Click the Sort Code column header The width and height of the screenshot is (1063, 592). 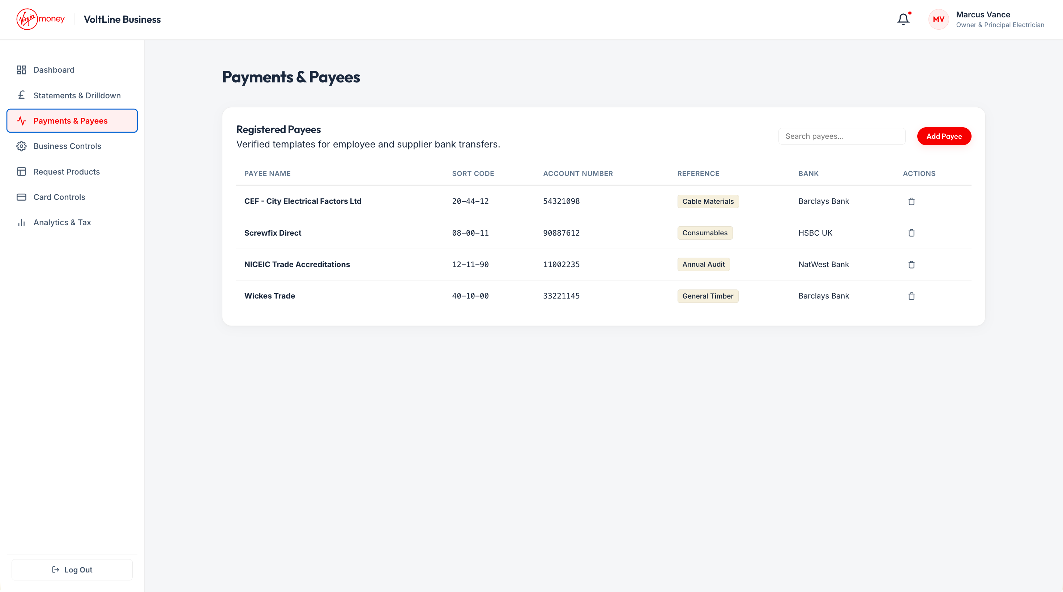click(x=473, y=174)
